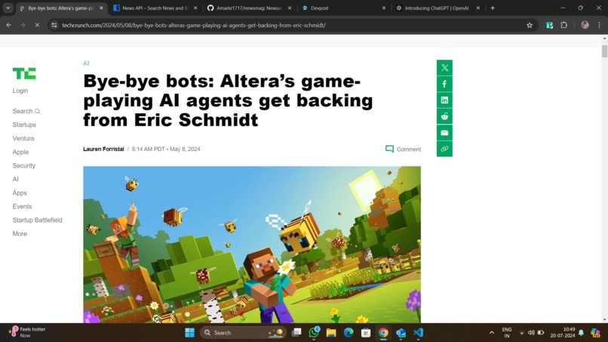Go to Security section

click(23, 165)
